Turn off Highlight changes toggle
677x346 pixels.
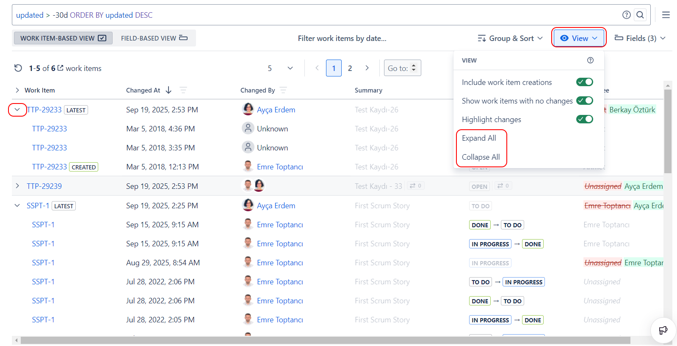point(584,119)
